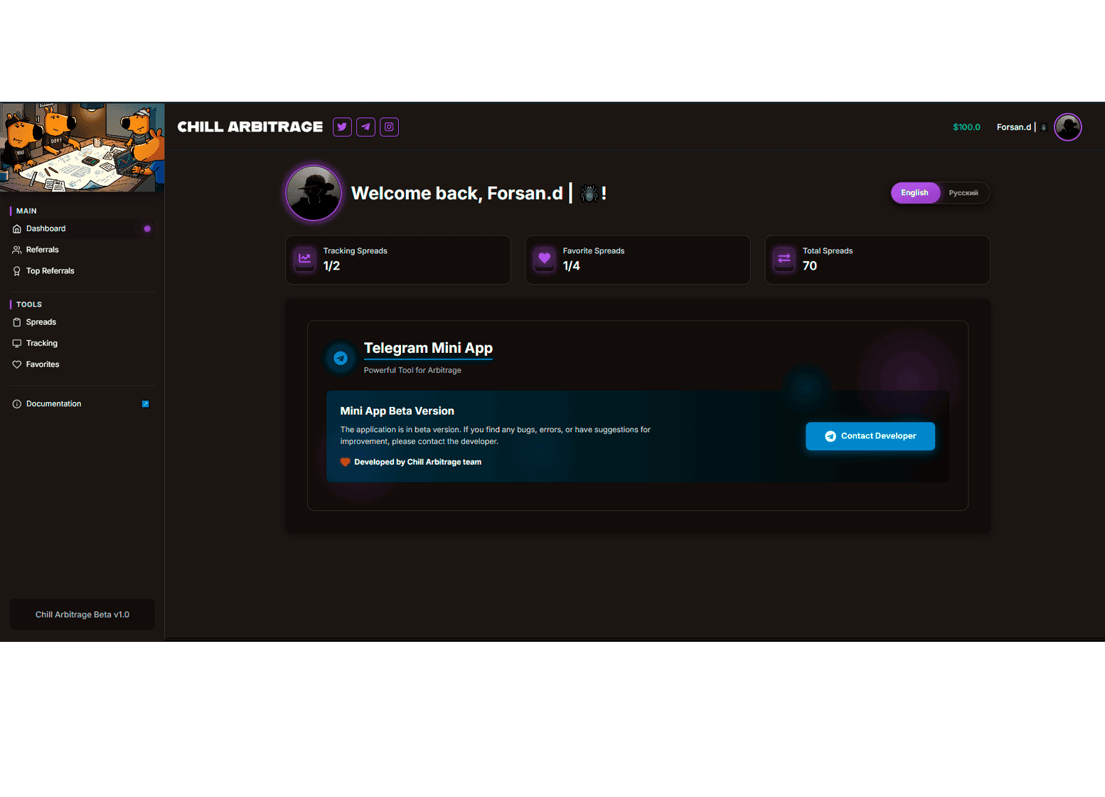This screenshot has height=797, width=1105.
Task: Click the Total Spreads arrows icon
Action: 784,259
